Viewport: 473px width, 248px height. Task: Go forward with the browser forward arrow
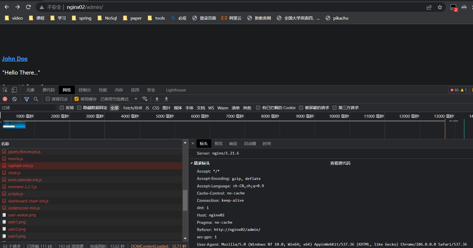tap(18, 7)
